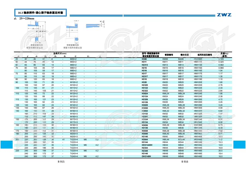Select model number OH3144XH
This screenshot has height=174, width=246.
(x=147, y=145)
